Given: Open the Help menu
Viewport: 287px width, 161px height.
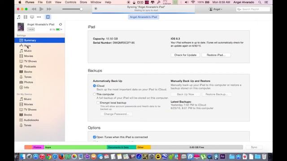Looking at the screenshot, I should (x=108, y=2).
